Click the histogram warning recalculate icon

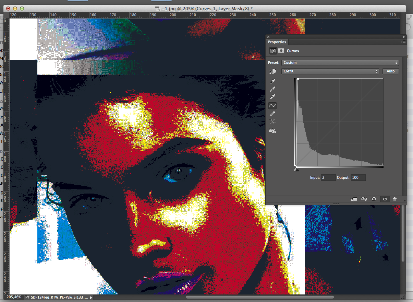(273, 130)
